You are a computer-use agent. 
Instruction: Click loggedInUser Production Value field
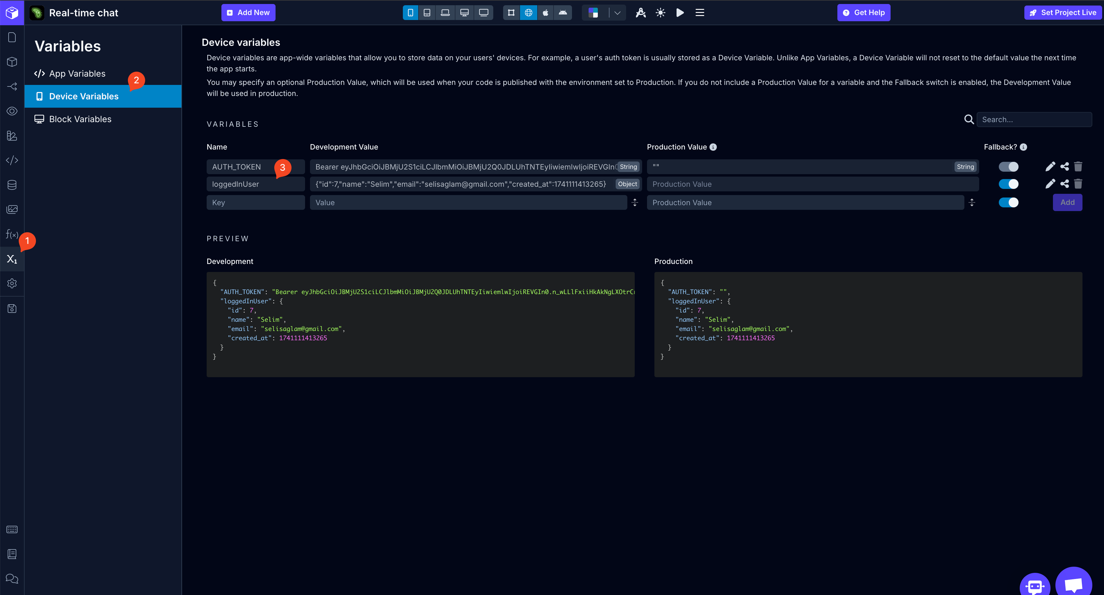pyautogui.click(x=812, y=184)
